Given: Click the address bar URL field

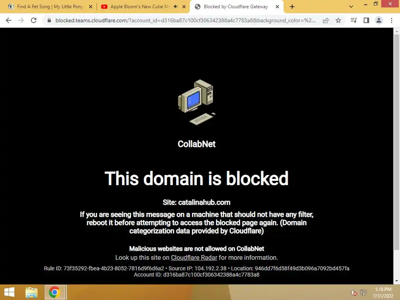Looking at the screenshot, I should click(185, 20).
